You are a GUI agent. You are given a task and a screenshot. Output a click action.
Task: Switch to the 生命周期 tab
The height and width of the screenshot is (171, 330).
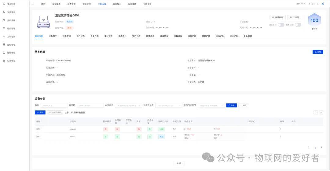pos(248,36)
